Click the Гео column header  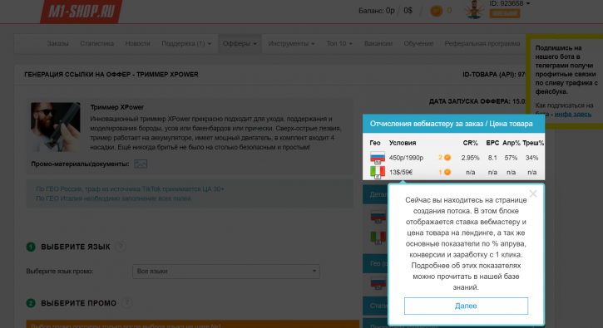pos(375,143)
